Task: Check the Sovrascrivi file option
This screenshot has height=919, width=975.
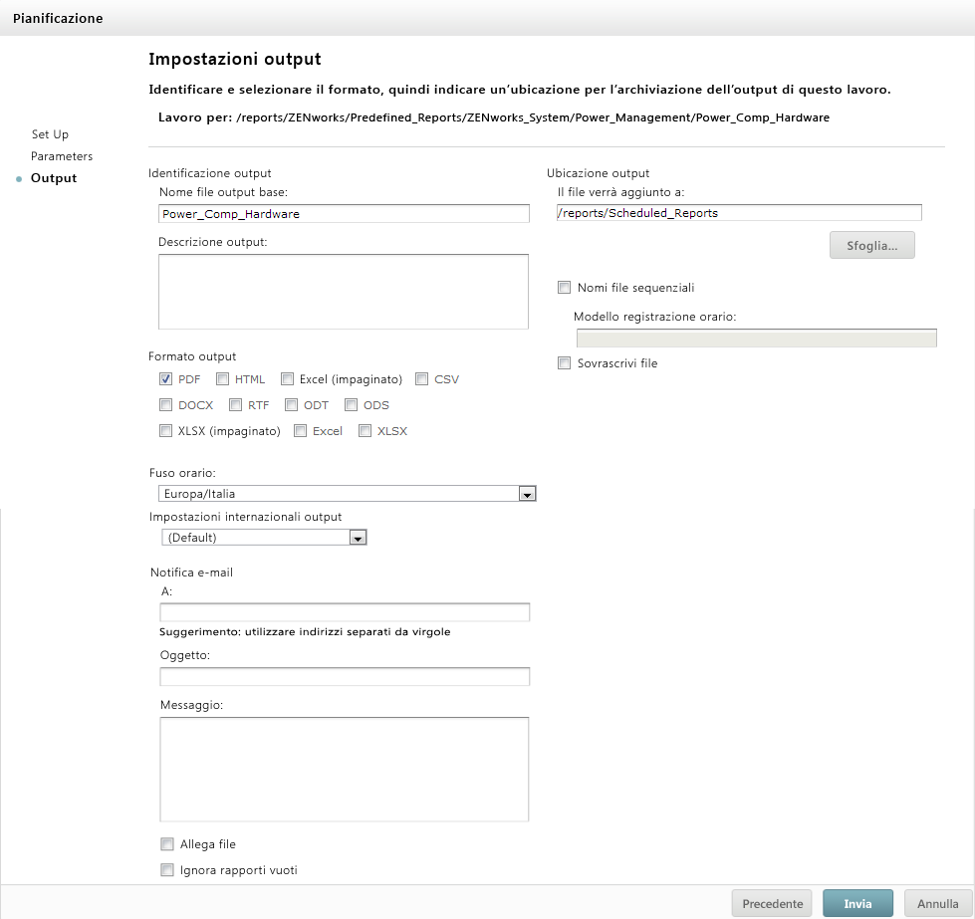Action: tap(565, 363)
